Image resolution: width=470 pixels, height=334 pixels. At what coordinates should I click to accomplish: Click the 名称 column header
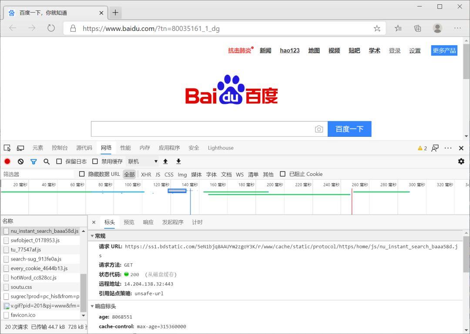tap(44, 221)
